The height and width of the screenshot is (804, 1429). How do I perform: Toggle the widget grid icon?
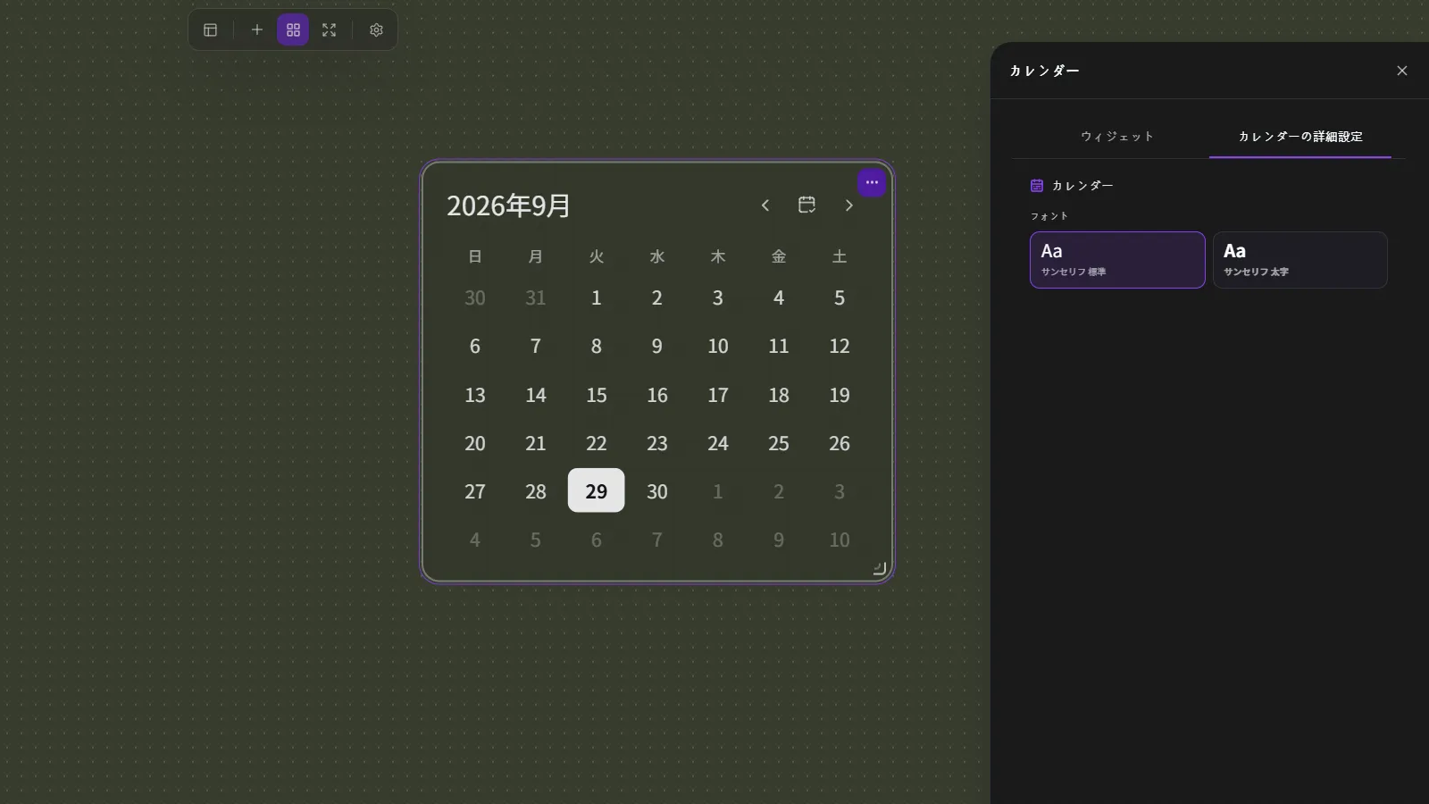293,30
